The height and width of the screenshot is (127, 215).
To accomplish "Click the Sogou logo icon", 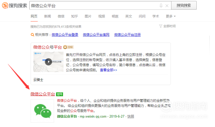I will coord(5,6).
